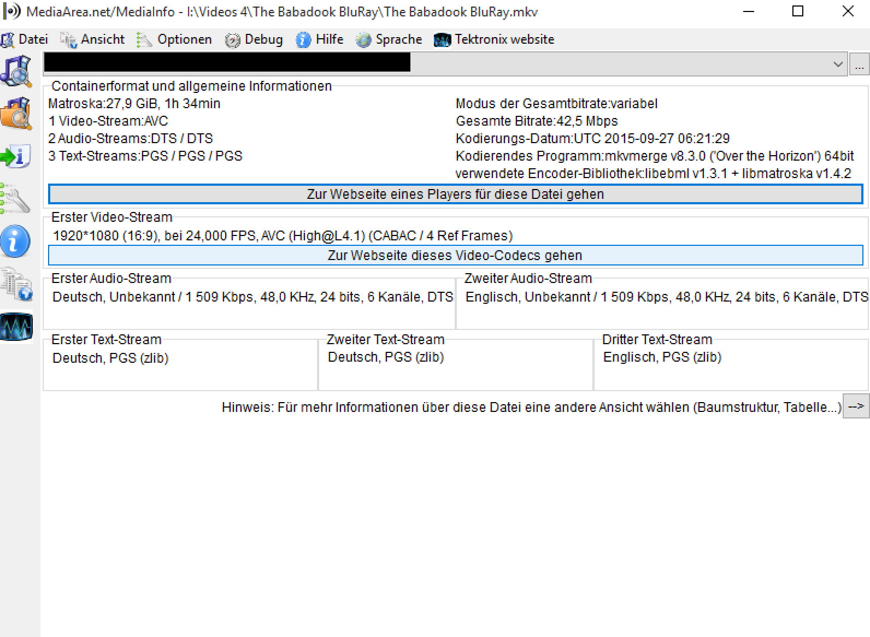This screenshot has height=637, width=870.
Task: Click the 'Dritter Text-Stream' group label
Action: [x=657, y=339]
